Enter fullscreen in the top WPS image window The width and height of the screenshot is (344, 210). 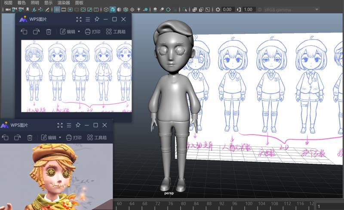(x=79, y=19)
